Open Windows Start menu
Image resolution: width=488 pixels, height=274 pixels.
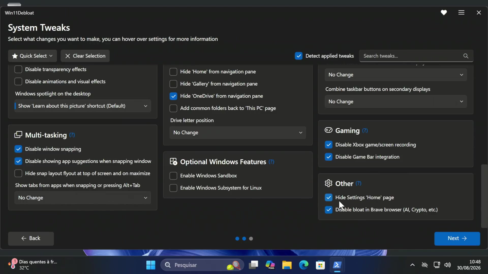151,265
